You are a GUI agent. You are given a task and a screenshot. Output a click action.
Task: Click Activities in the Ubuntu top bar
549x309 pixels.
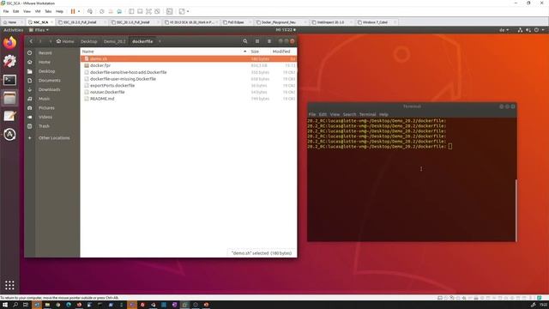tap(14, 30)
